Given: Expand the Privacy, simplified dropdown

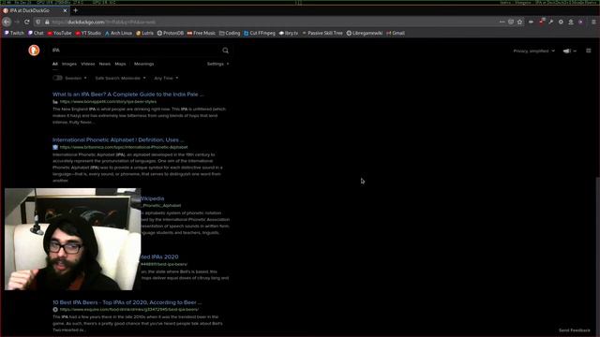Looking at the screenshot, I should coord(533,51).
